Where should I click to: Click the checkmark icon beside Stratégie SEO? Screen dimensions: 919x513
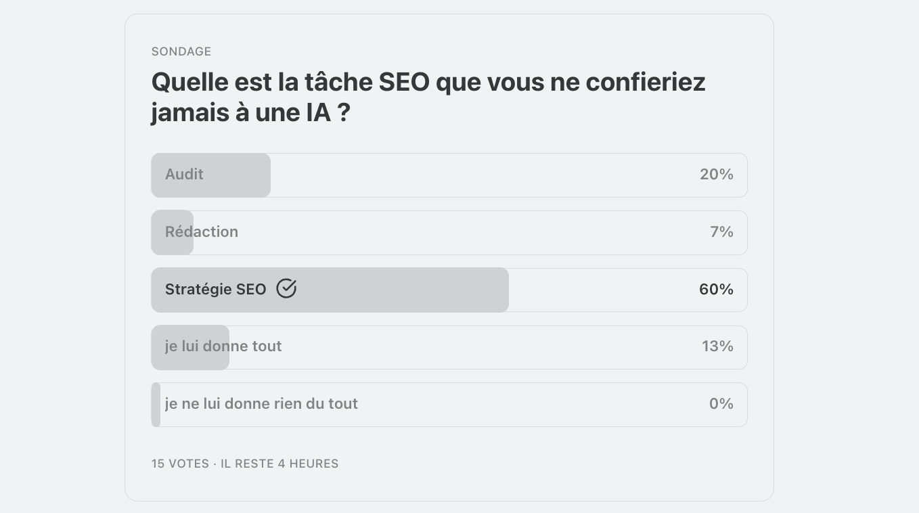pos(286,289)
